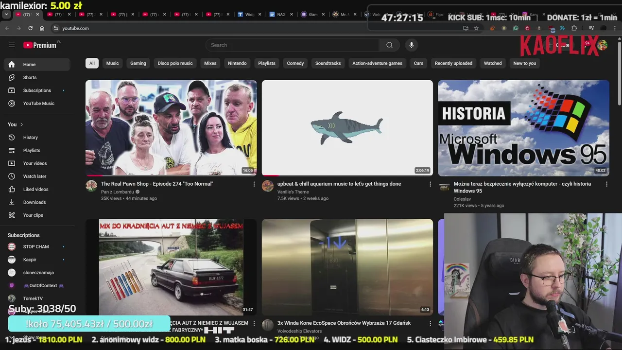Select the Nintendo filter chip
Image resolution: width=622 pixels, height=350 pixels.
click(237, 63)
